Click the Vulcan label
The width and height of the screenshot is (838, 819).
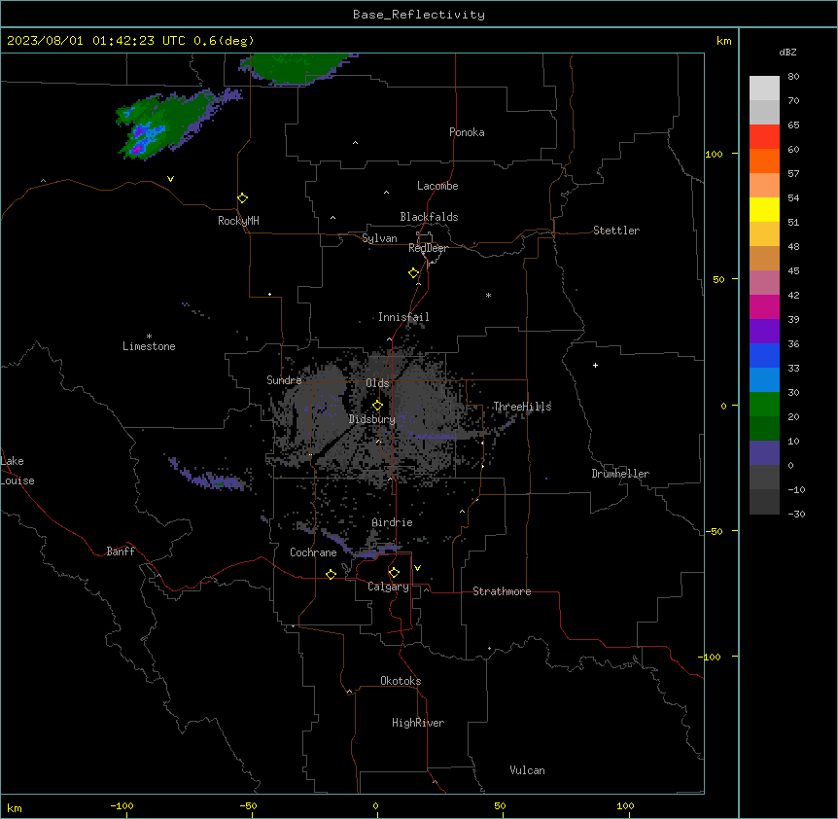[528, 770]
